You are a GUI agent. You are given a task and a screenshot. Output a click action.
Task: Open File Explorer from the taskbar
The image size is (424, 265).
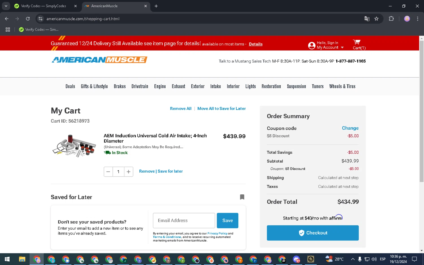point(22,259)
